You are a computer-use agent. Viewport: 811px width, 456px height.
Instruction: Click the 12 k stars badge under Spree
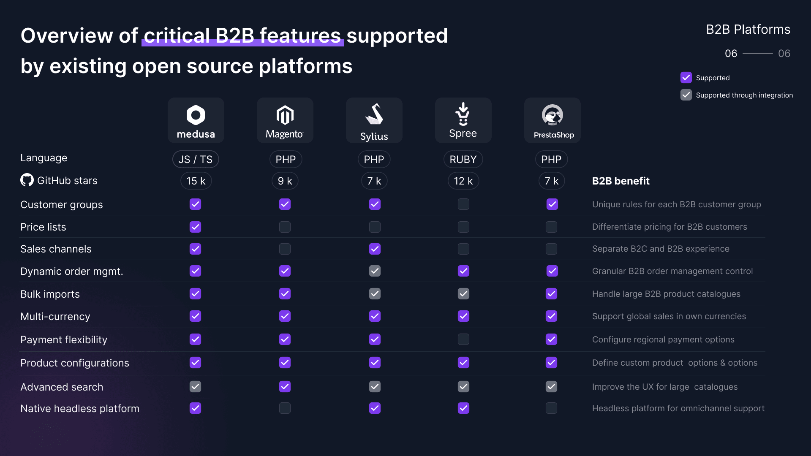pyautogui.click(x=463, y=181)
